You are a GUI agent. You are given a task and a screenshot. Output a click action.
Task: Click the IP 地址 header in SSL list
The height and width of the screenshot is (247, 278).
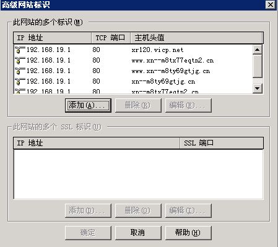pyautogui.click(x=97, y=143)
